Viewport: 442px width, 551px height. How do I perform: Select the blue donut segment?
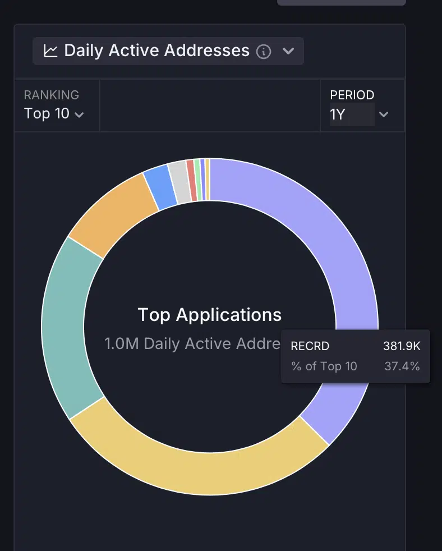coord(159,187)
